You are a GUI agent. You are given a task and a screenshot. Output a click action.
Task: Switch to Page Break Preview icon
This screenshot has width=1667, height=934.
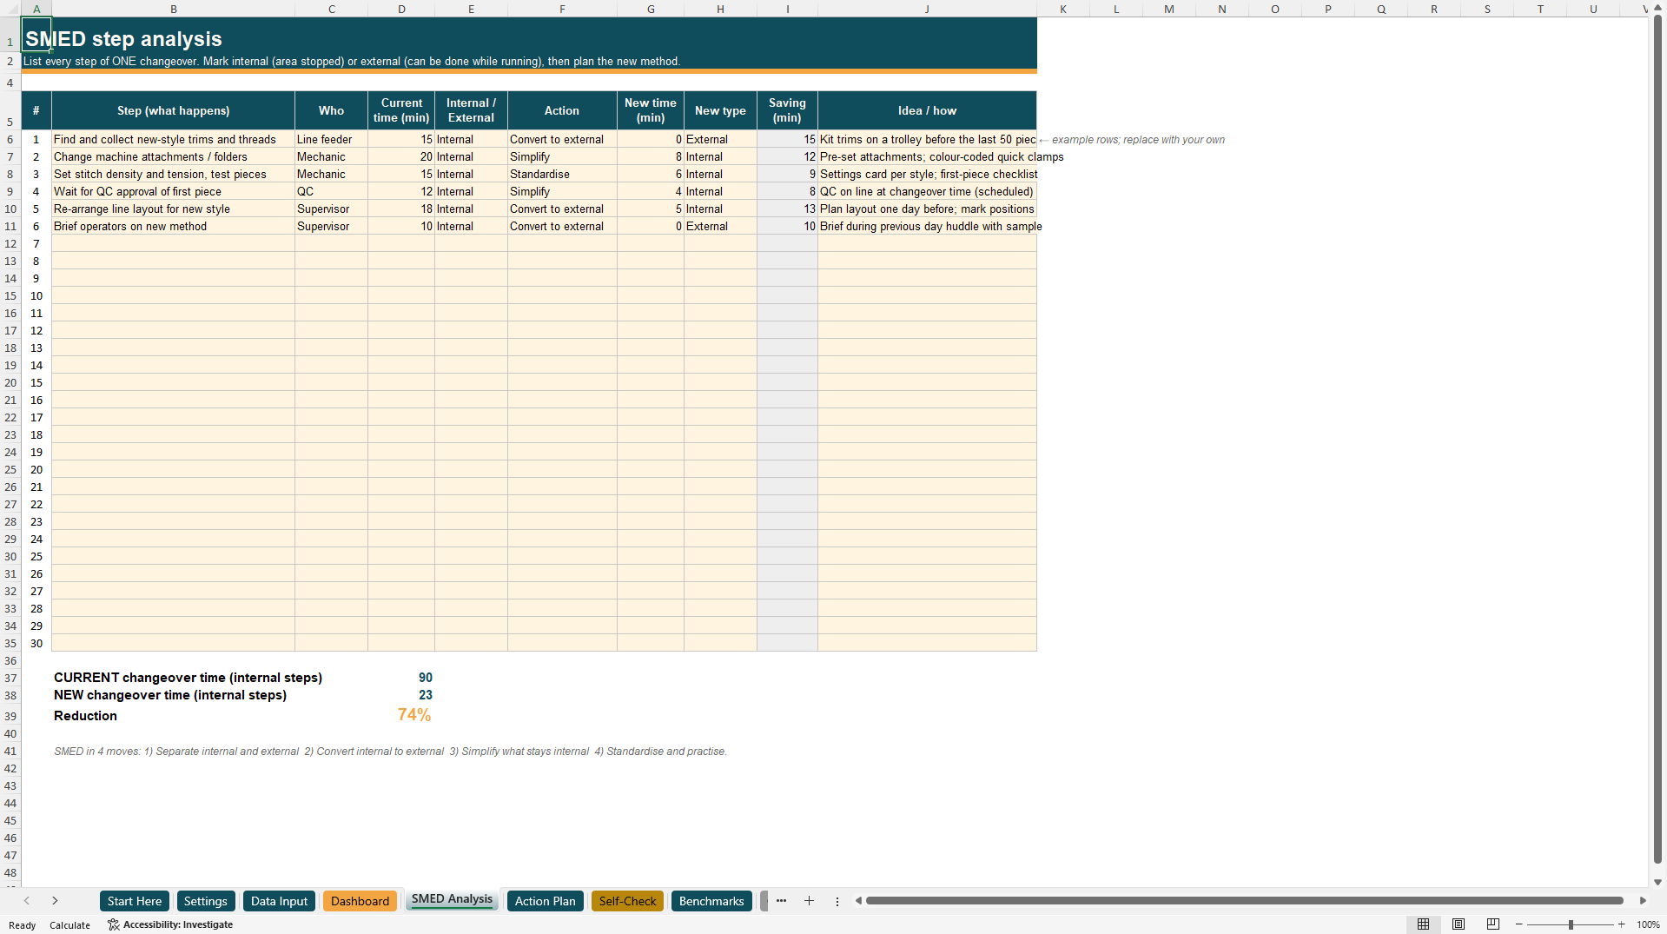[x=1493, y=924]
